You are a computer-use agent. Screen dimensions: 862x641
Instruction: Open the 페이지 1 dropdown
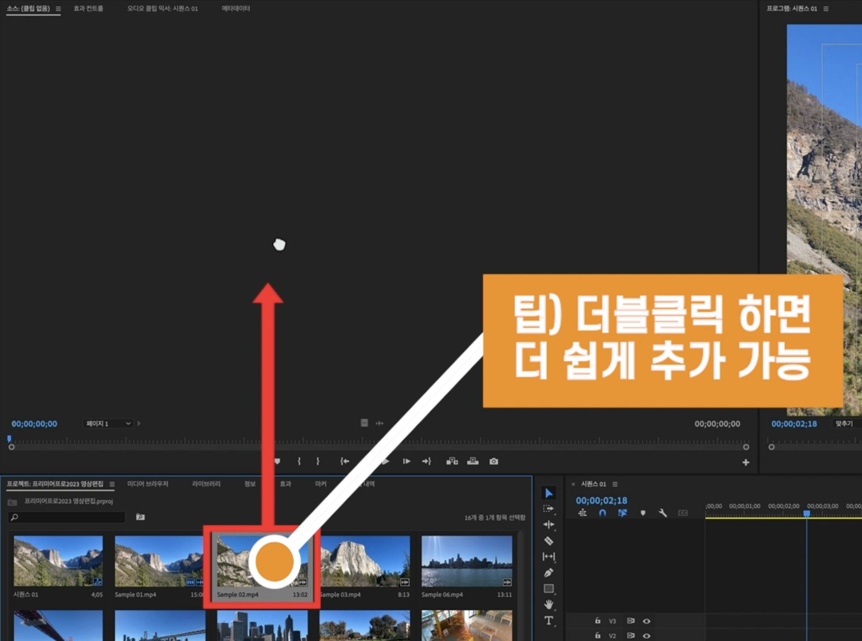(108, 424)
